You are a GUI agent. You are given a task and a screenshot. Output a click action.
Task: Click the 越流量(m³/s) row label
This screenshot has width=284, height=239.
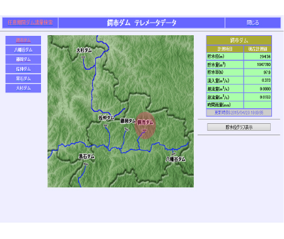(218, 89)
